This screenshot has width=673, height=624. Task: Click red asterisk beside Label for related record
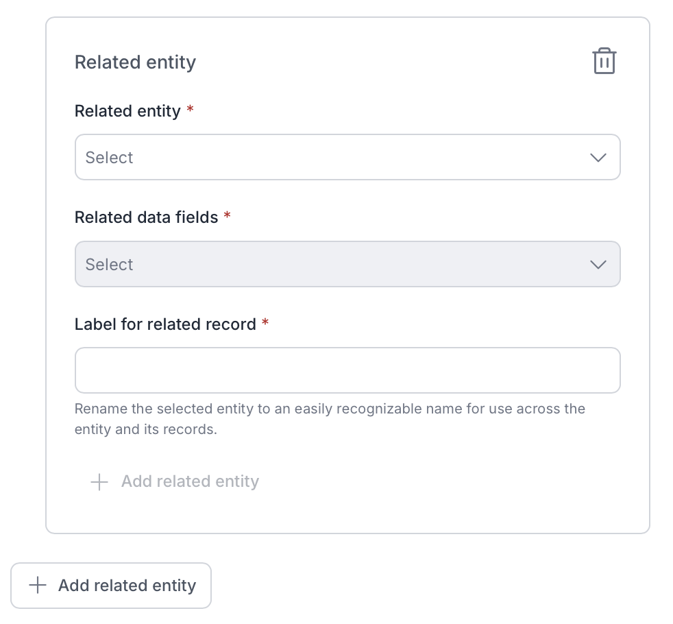click(265, 322)
